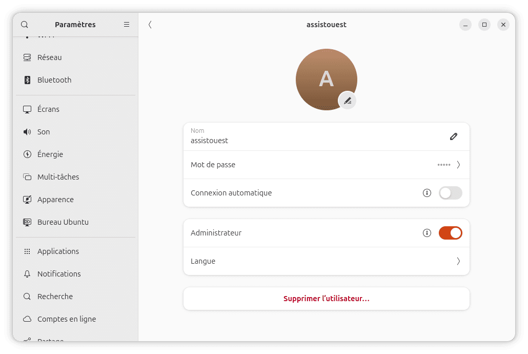Open Mot de passe row chevron
Screen dimensions: 528x354
(458, 165)
